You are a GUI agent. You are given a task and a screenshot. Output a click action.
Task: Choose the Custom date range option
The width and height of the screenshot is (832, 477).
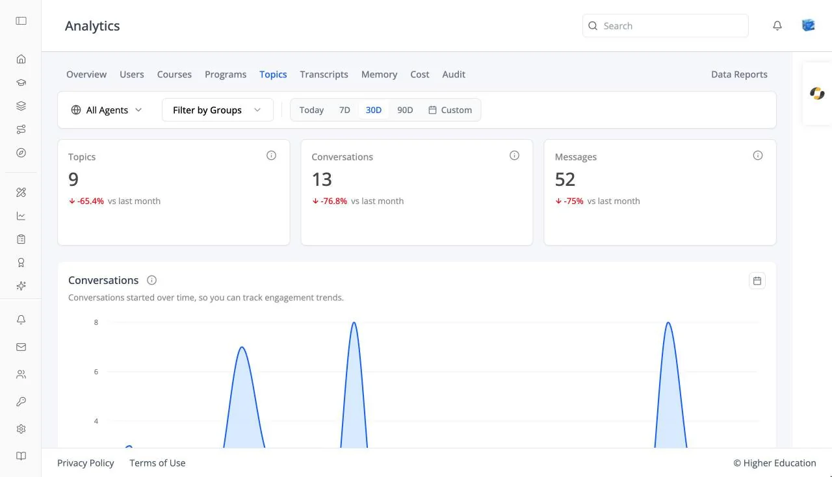click(450, 110)
